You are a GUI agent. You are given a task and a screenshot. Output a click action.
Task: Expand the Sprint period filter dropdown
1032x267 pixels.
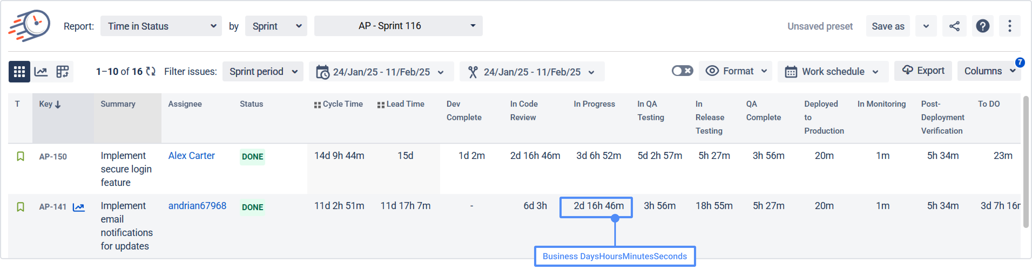point(263,72)
